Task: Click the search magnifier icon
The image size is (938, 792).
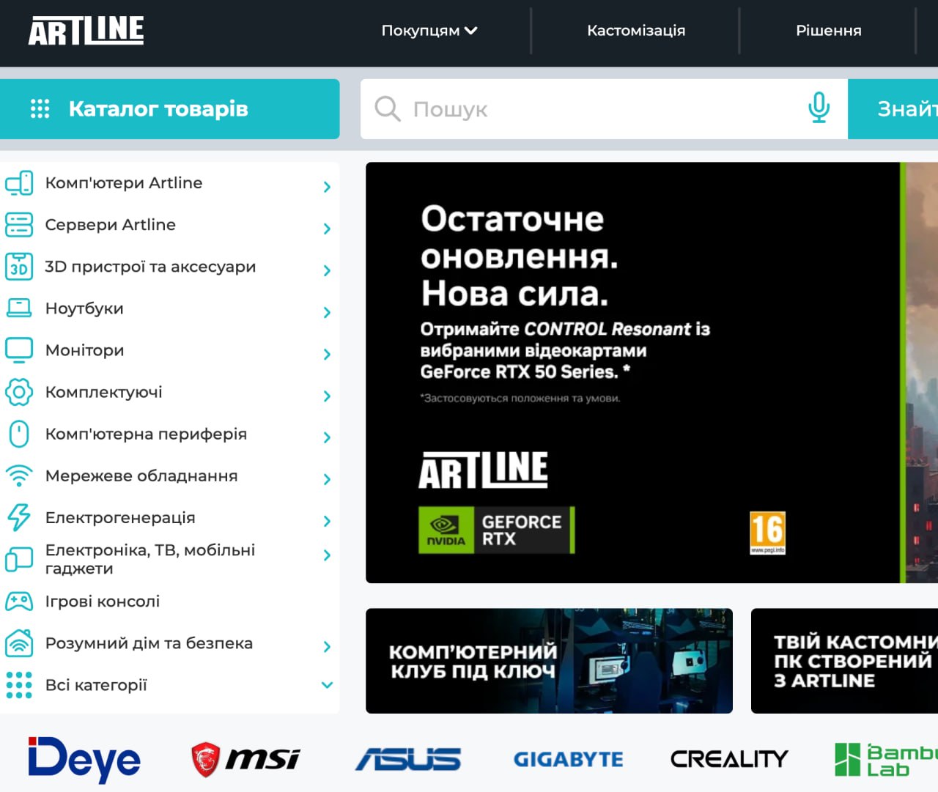Action: coord(387,108)
